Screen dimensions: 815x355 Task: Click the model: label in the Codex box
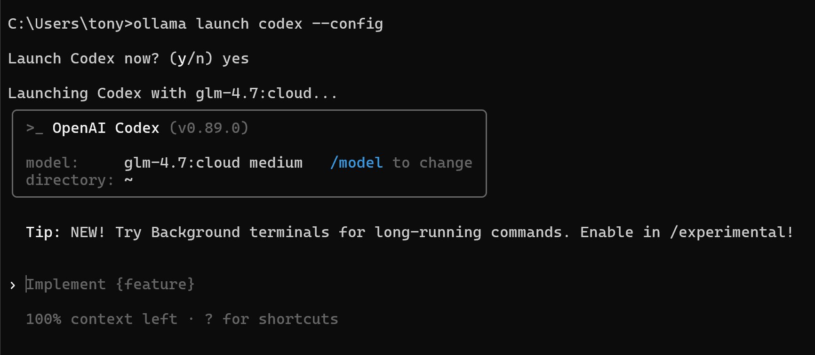point(52,163)
